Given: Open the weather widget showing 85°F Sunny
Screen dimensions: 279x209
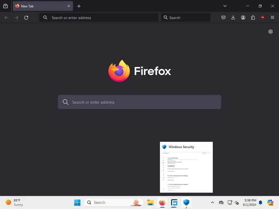Looking at the screenshot, I should [x=14, y=202].
